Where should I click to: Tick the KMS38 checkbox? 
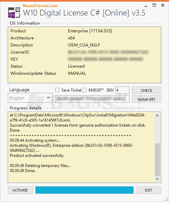tap(84, 90)
